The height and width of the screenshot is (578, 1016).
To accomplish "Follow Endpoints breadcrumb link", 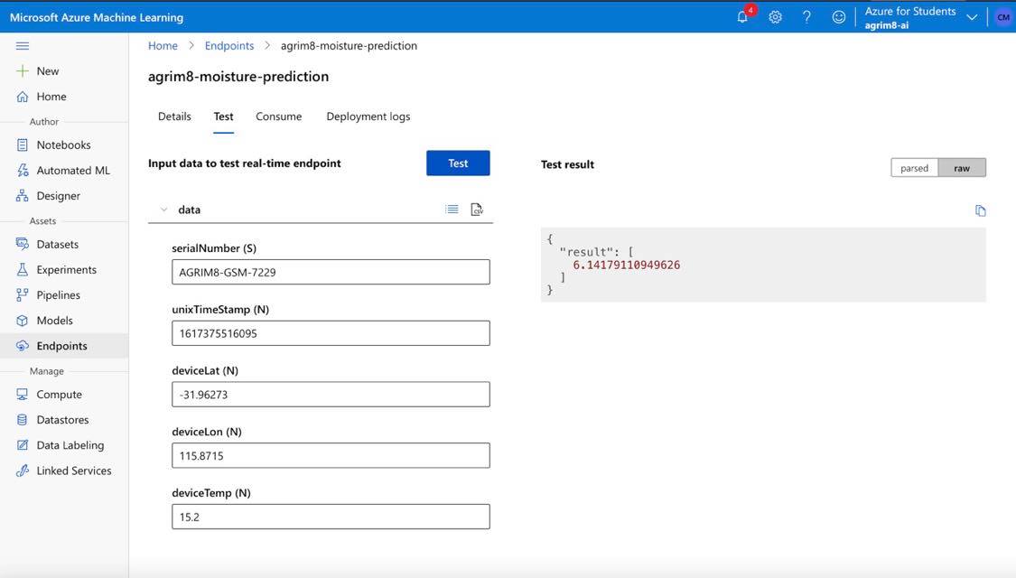I will (x=229, y=46).
